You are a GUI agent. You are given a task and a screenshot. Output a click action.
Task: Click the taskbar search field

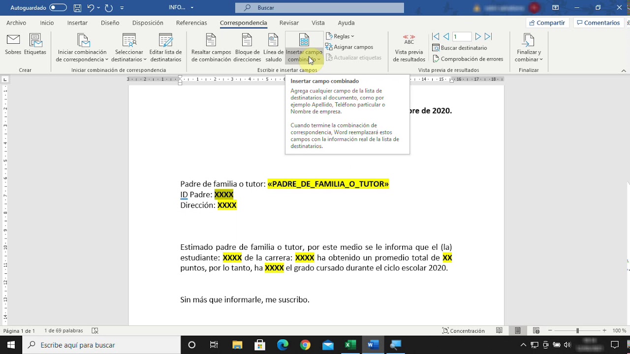pos(101,345)
